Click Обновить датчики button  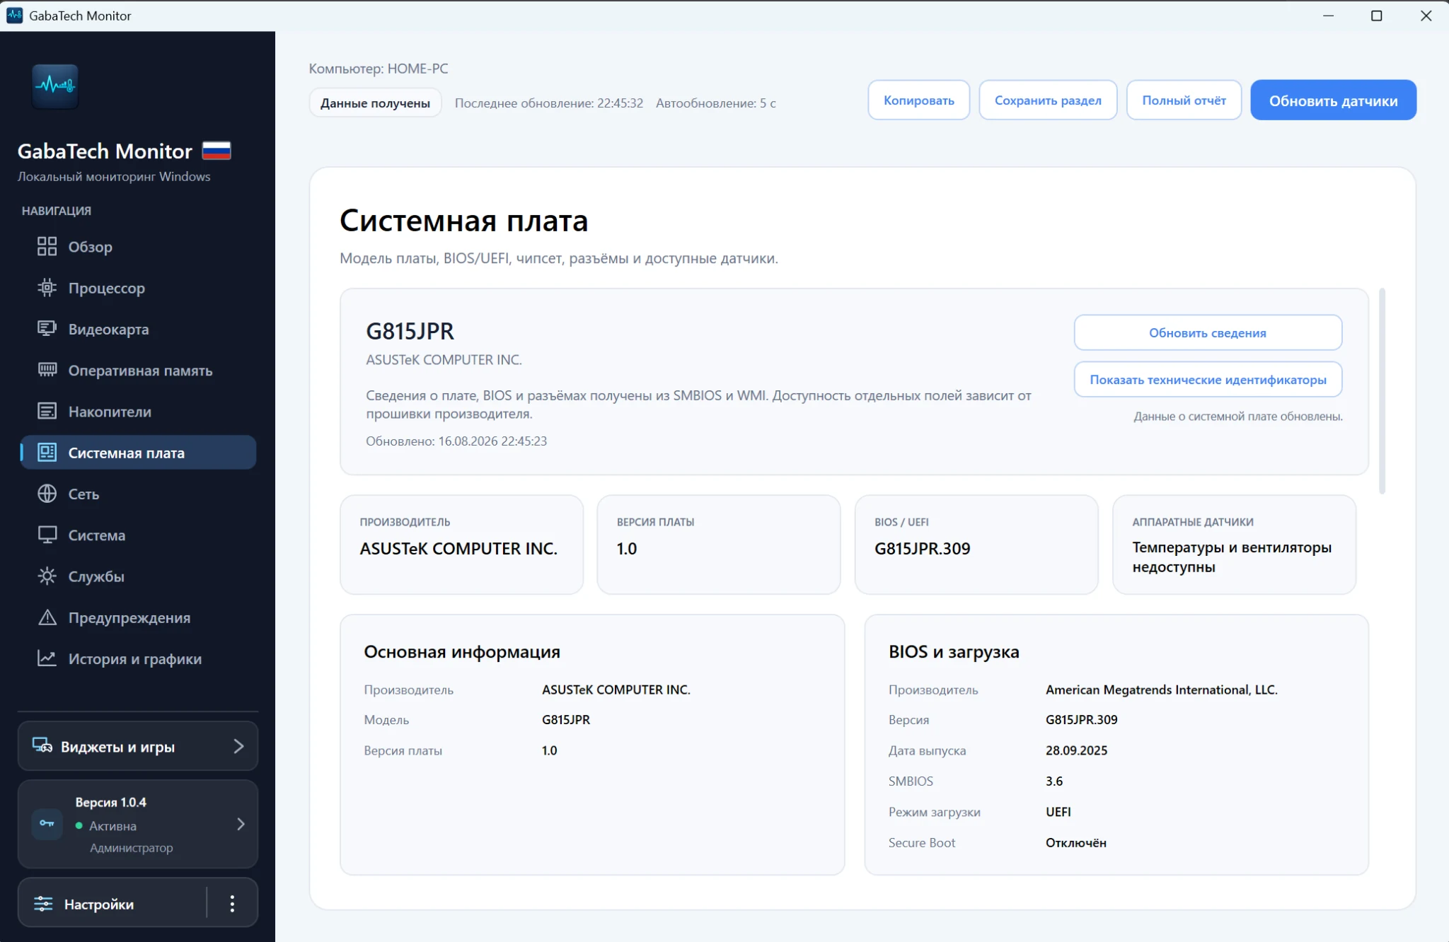pos(1333,100)
